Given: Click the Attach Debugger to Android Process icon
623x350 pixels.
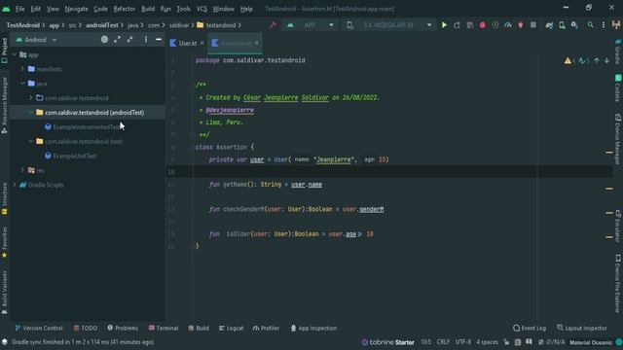Looking at the screenshot, I should (521, 25).
